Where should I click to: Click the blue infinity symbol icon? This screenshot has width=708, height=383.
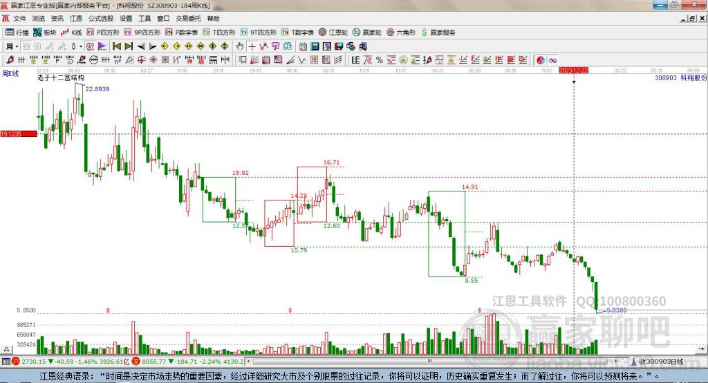(x=552, y=59)
